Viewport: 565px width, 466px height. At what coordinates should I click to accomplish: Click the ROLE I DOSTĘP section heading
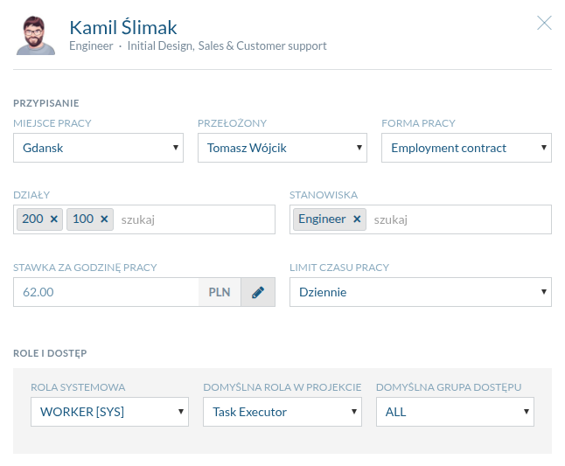pos(50,353)
